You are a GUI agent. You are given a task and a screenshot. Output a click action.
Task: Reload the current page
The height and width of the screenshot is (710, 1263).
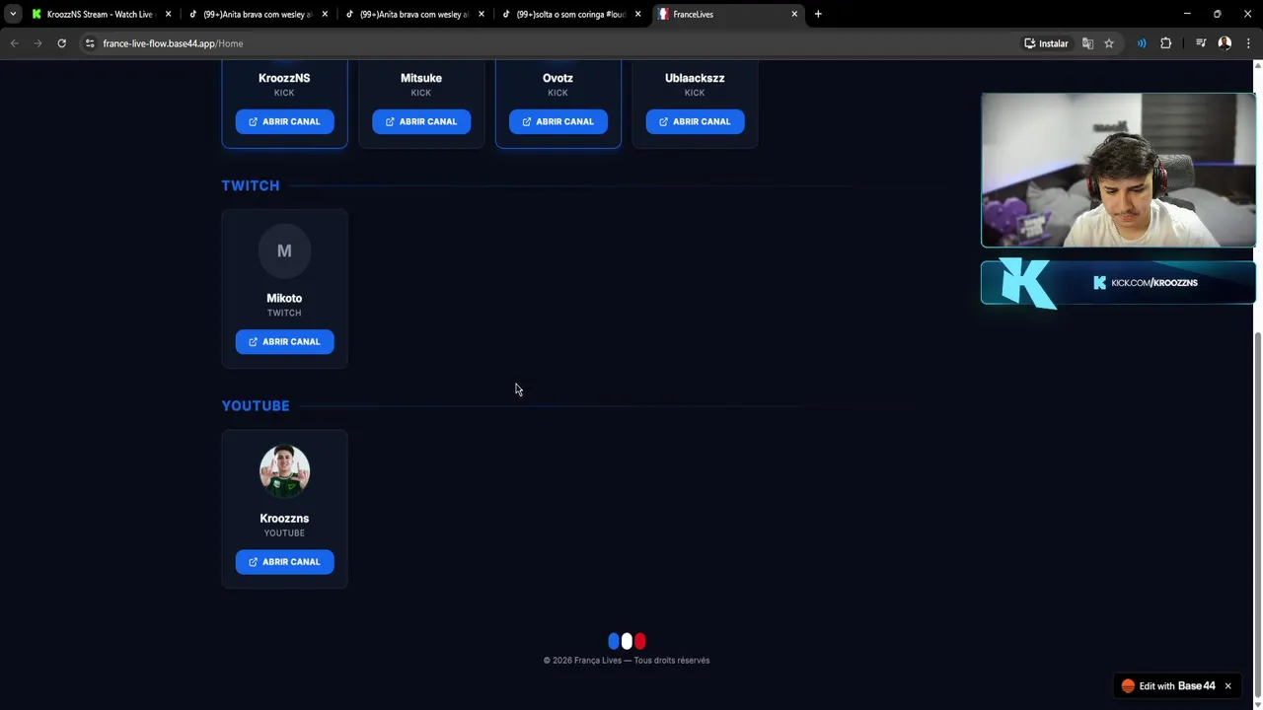(61, 43)
